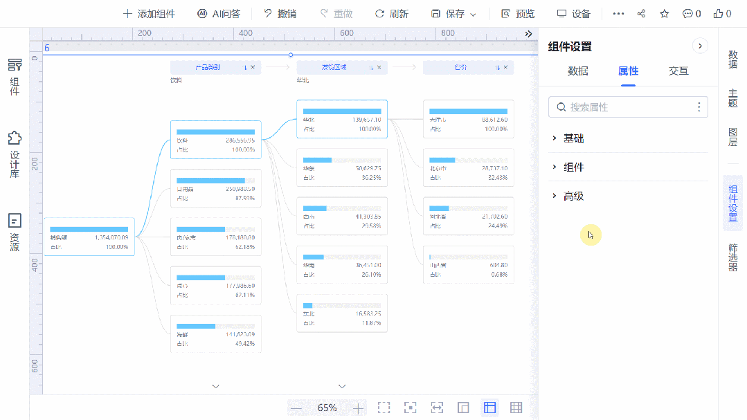This screenshot has width=747, height=420.
Task: Open the 设计库 design library sidebar
Action: [15, 155]
